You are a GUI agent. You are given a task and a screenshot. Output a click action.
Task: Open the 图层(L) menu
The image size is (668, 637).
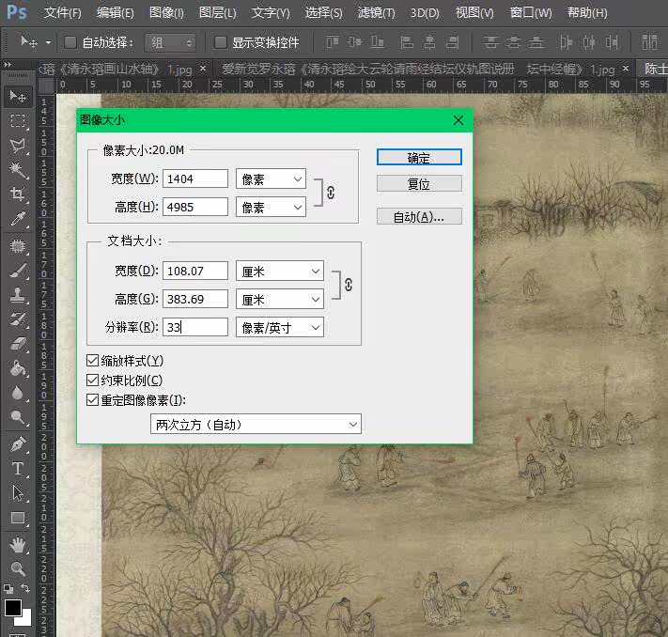click(217, 13)
